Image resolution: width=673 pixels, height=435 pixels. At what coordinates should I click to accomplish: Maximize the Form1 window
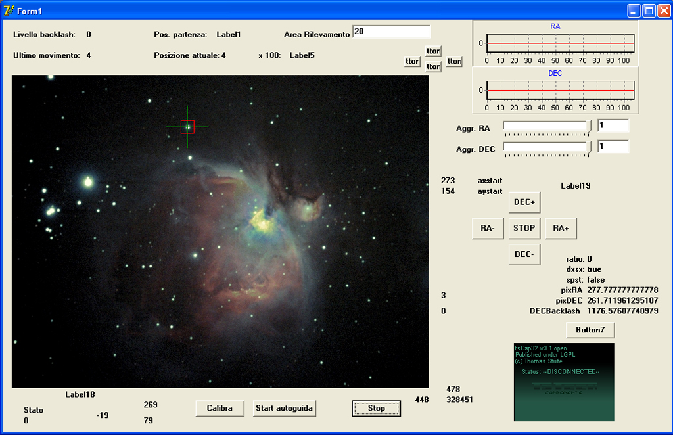(649, 11)
